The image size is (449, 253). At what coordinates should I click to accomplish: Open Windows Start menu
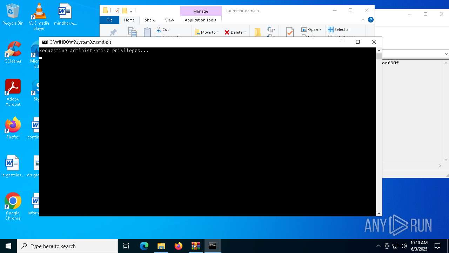pos(8,246)
